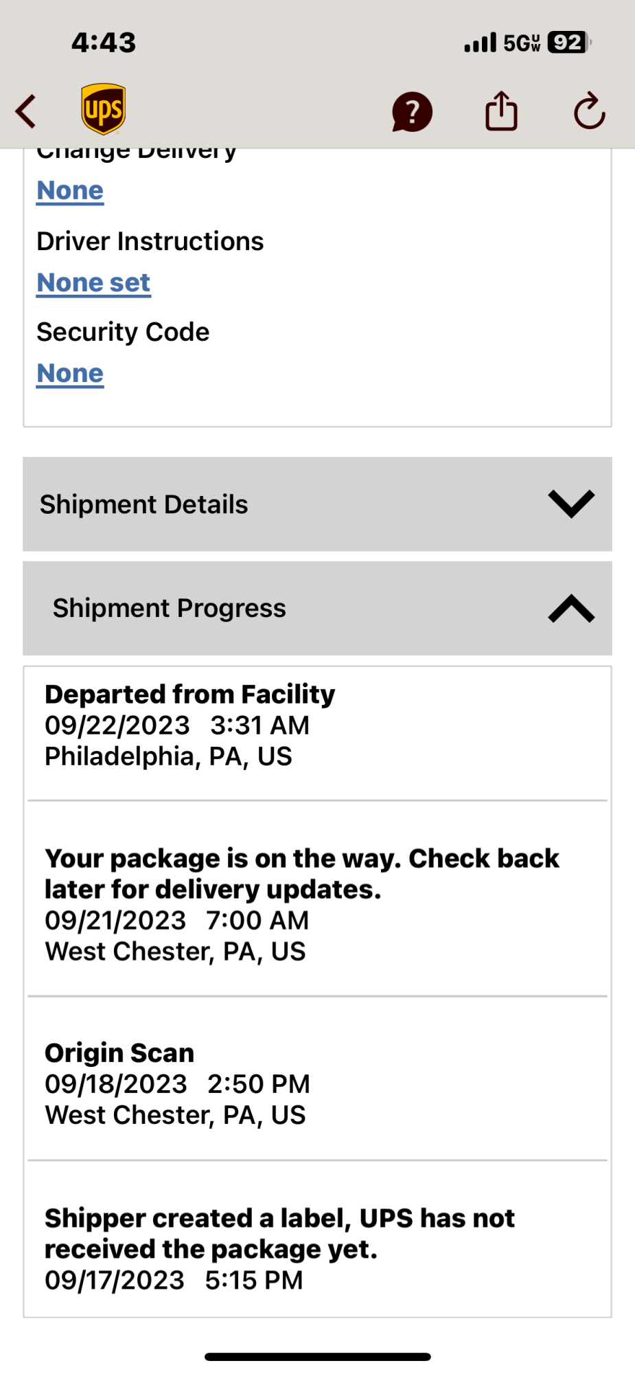Image resolution: width=635 pixels, height=1374 pixels.
Task: Tap the Origin Scan progress entry
Action: tap(177, 1083)
